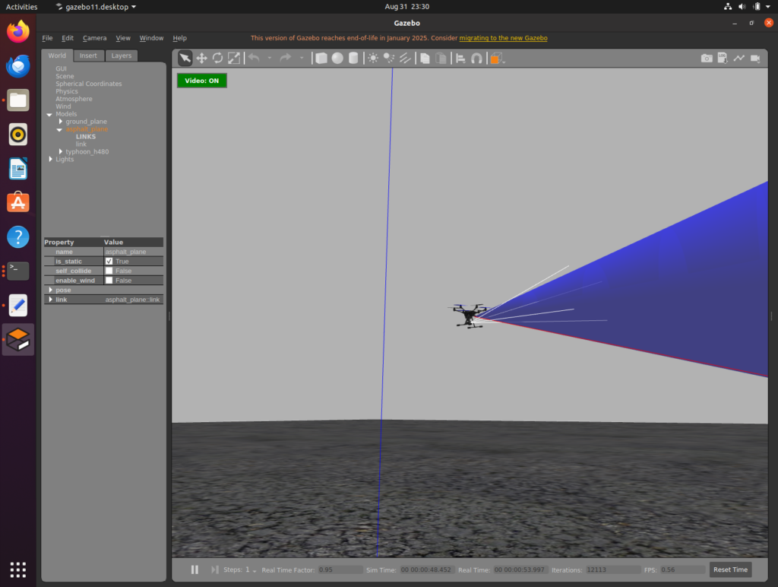Select the Rotate mode tool
778x587 pixels.
pyautogui.click(x=217, y=59)
